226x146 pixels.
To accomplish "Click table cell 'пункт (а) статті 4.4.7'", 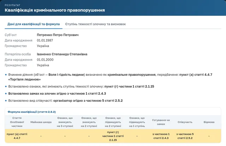I will tap(17, 136).
